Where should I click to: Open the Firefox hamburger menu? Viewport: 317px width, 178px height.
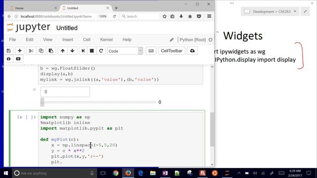[209, 16]
